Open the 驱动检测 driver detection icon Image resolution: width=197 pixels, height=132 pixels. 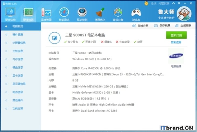(x=82, y=14)
